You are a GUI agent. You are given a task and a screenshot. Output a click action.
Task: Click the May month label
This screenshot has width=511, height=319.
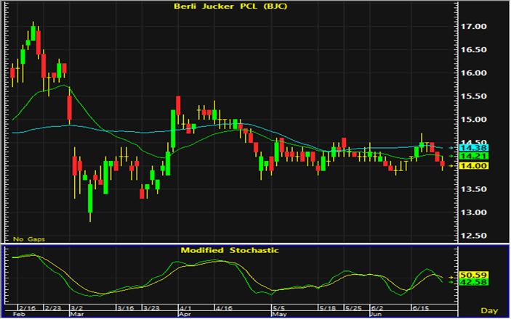coord(279,314)
